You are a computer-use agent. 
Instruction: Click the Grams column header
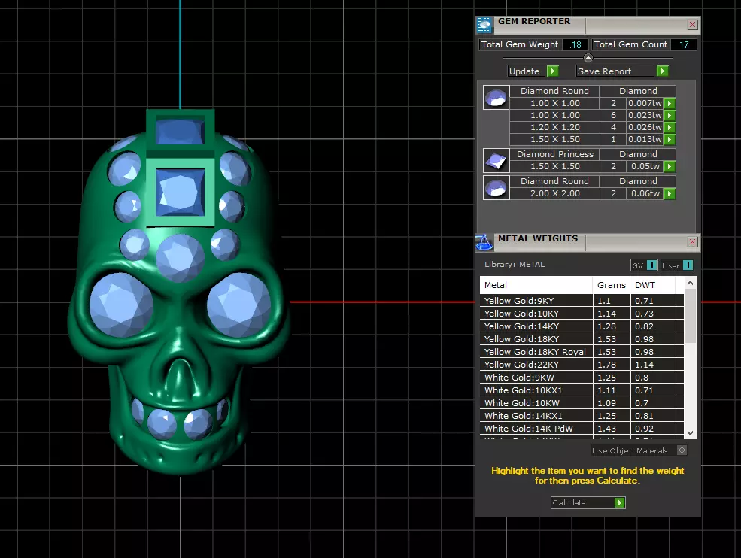click(612, 285)
